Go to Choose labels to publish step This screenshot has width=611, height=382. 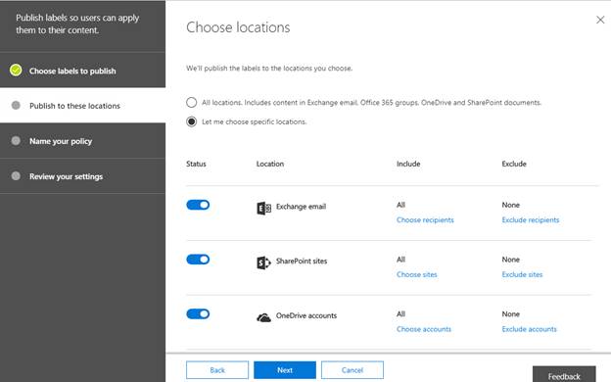coord(82,71)
